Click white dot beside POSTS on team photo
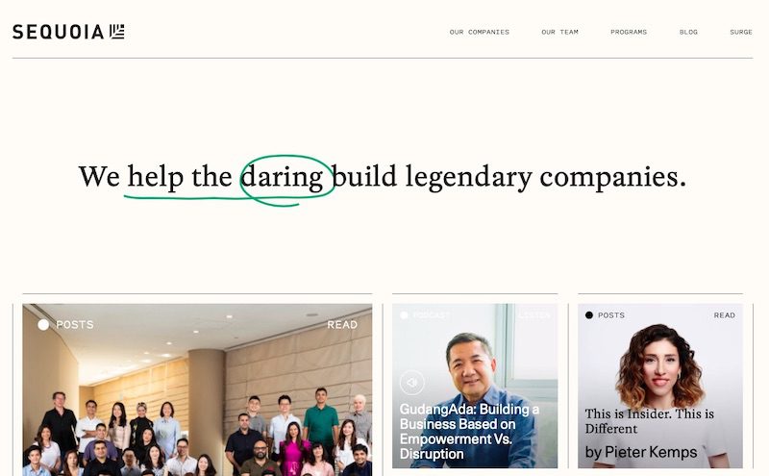The image size is (769, 476). pyautogui.click(x=43, y=324)
